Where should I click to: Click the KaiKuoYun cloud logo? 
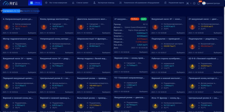tap(6, 3)
